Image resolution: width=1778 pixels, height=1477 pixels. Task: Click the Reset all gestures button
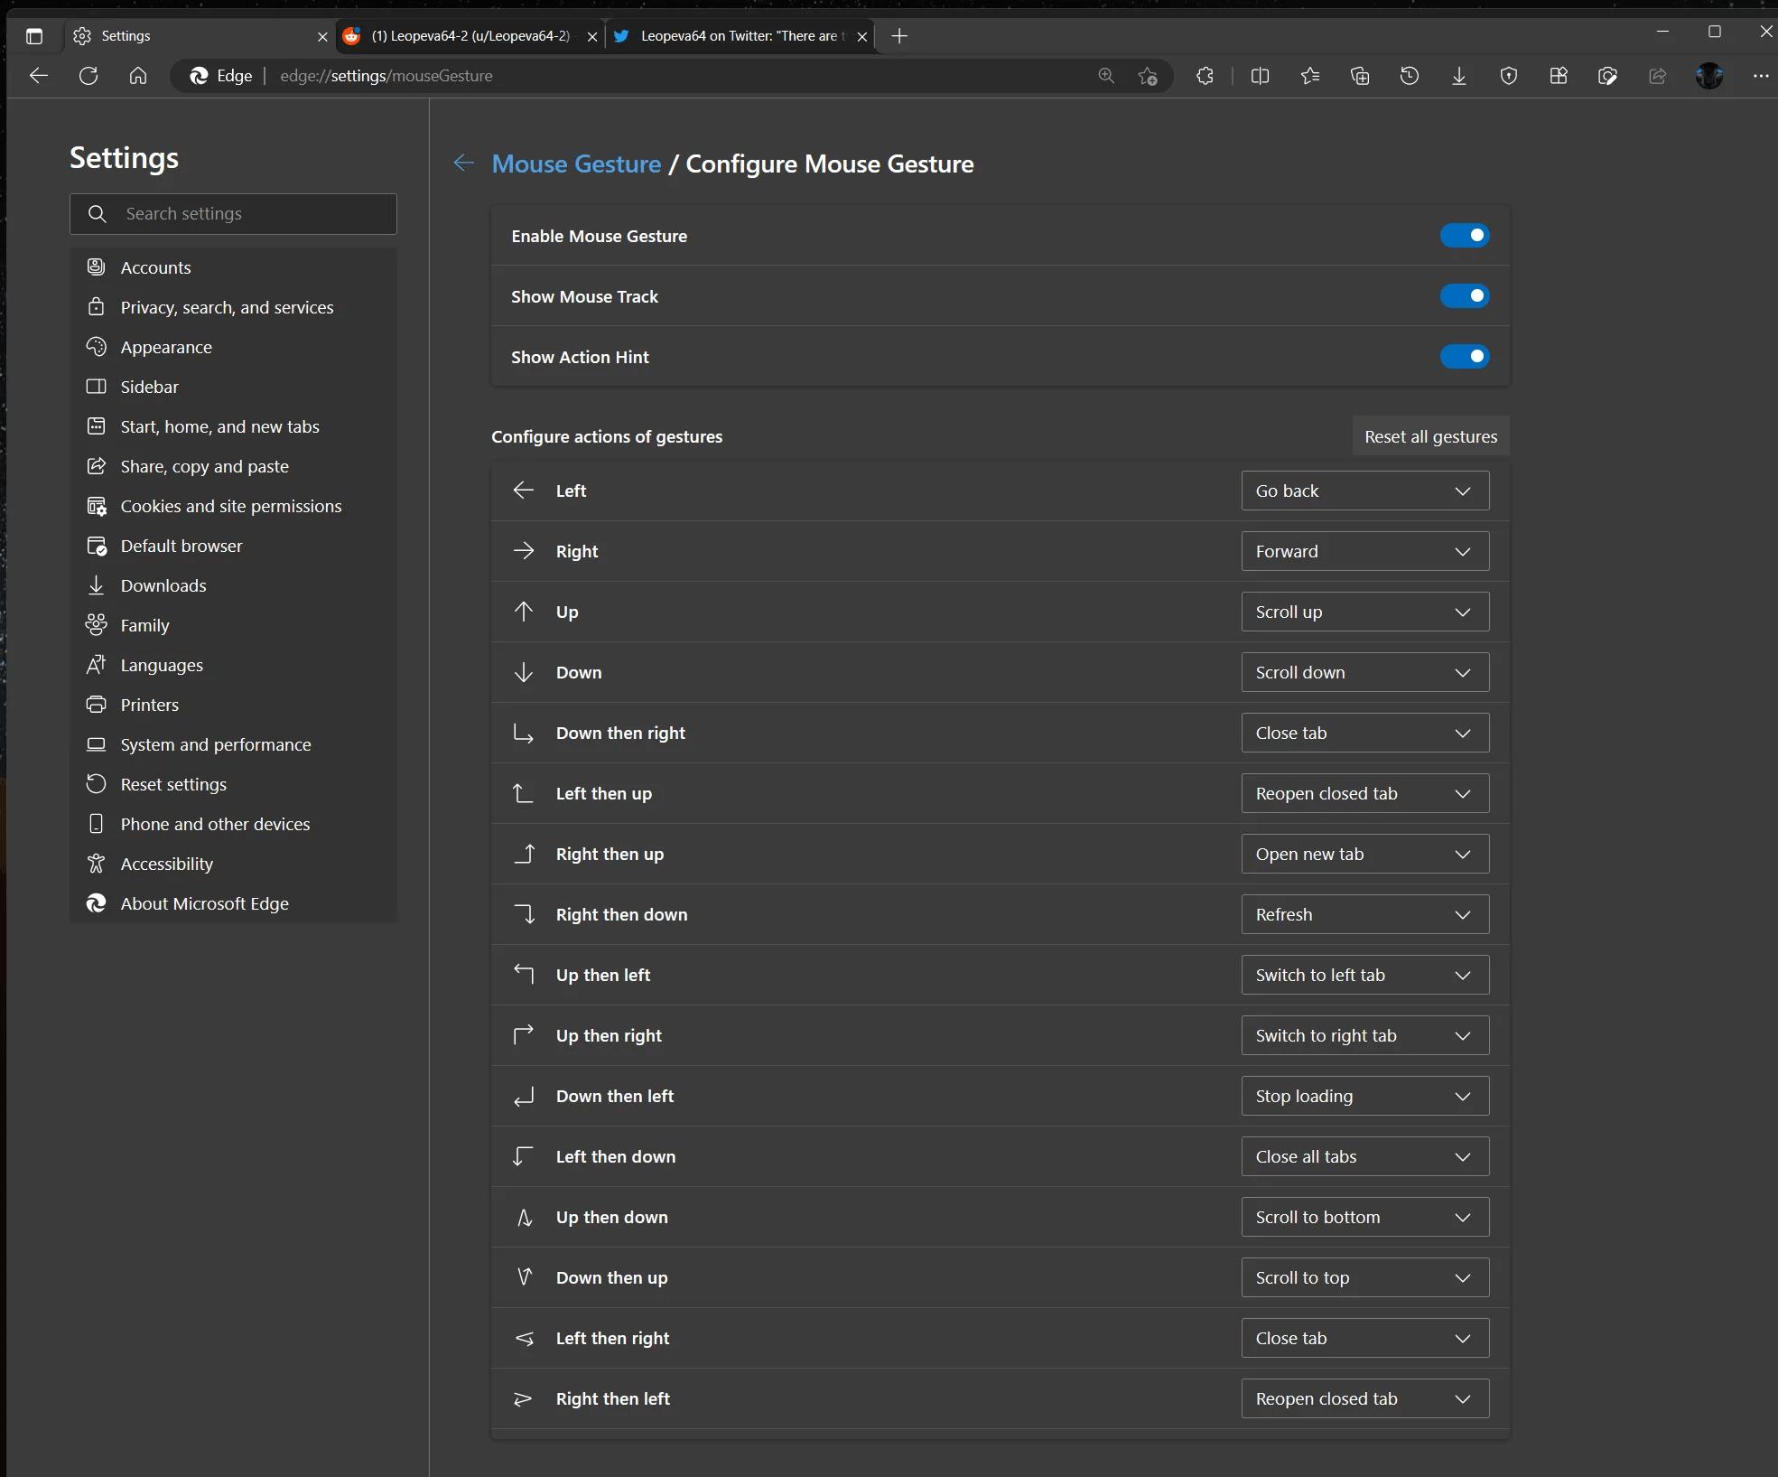1431,435
